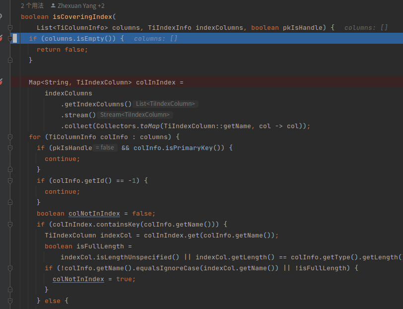Click the '.getIndexColumns()' call

click(x=96, y=104)
